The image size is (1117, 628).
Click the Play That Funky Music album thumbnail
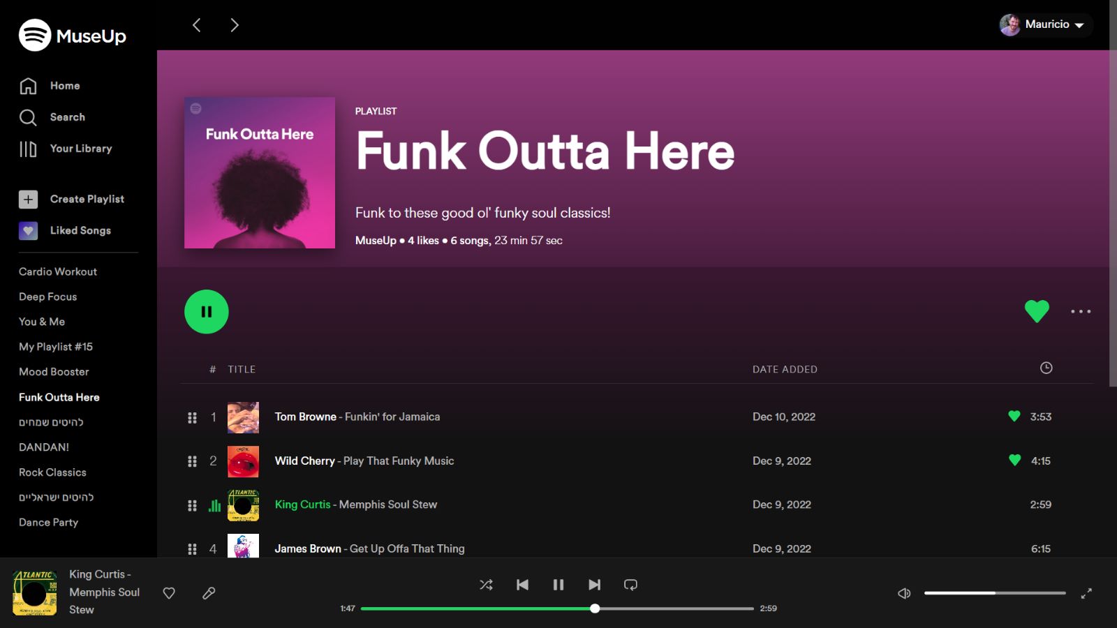(243, 461)
